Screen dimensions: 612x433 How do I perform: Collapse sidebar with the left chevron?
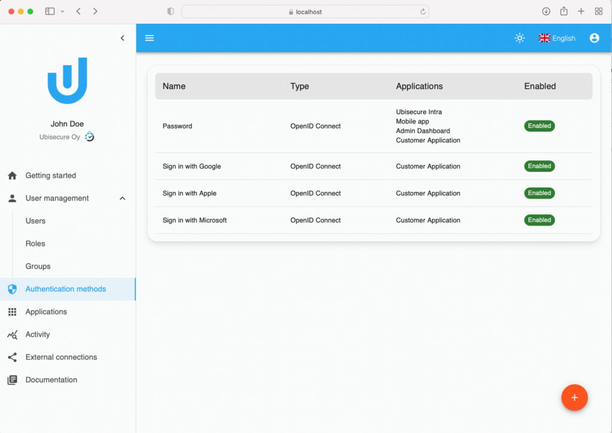[123, 38]
